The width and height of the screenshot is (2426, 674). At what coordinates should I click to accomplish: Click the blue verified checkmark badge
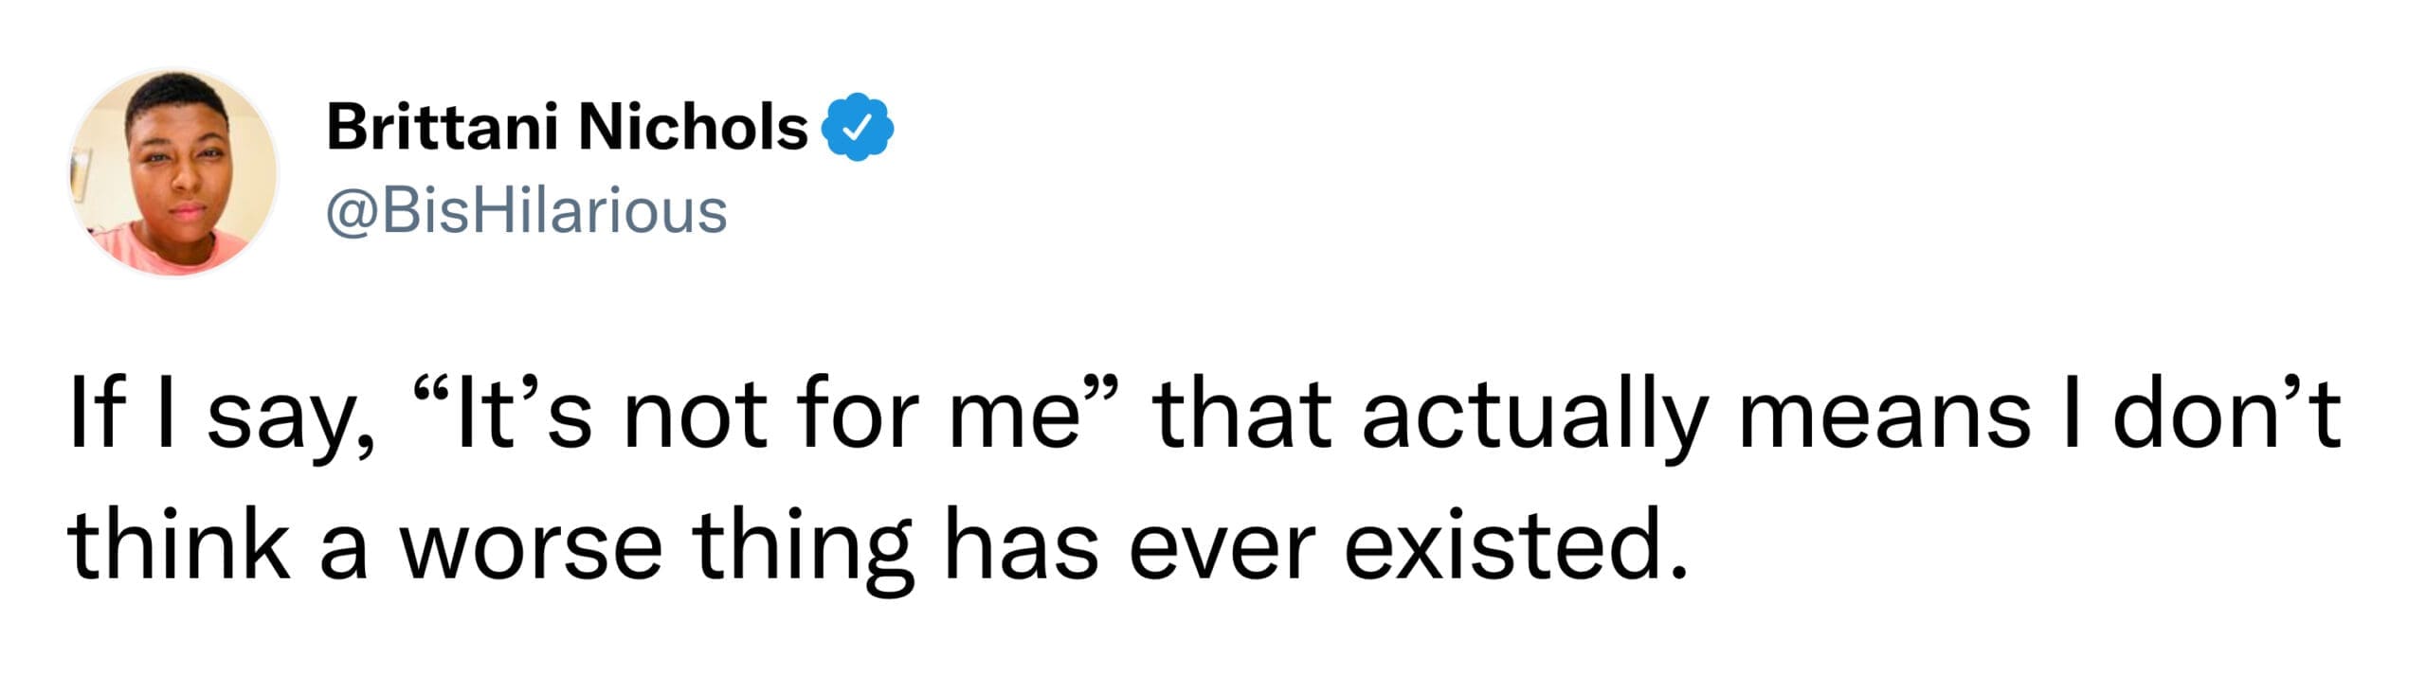(x=860, y=128)
